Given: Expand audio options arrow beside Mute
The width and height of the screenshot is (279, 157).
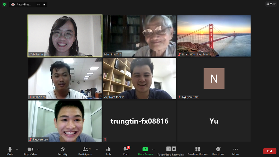Looking at the screenshot, I should tap(17, 149).
